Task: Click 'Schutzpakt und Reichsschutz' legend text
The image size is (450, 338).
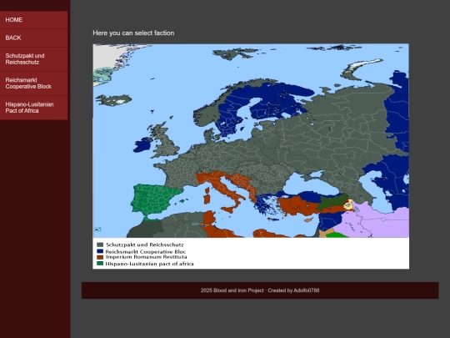Action: [145, 245]
